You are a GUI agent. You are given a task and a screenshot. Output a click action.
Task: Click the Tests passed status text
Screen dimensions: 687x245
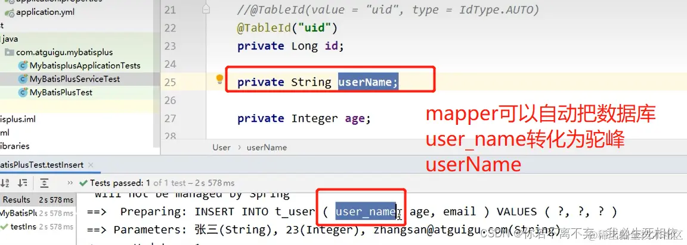click(x=162, y=183)
